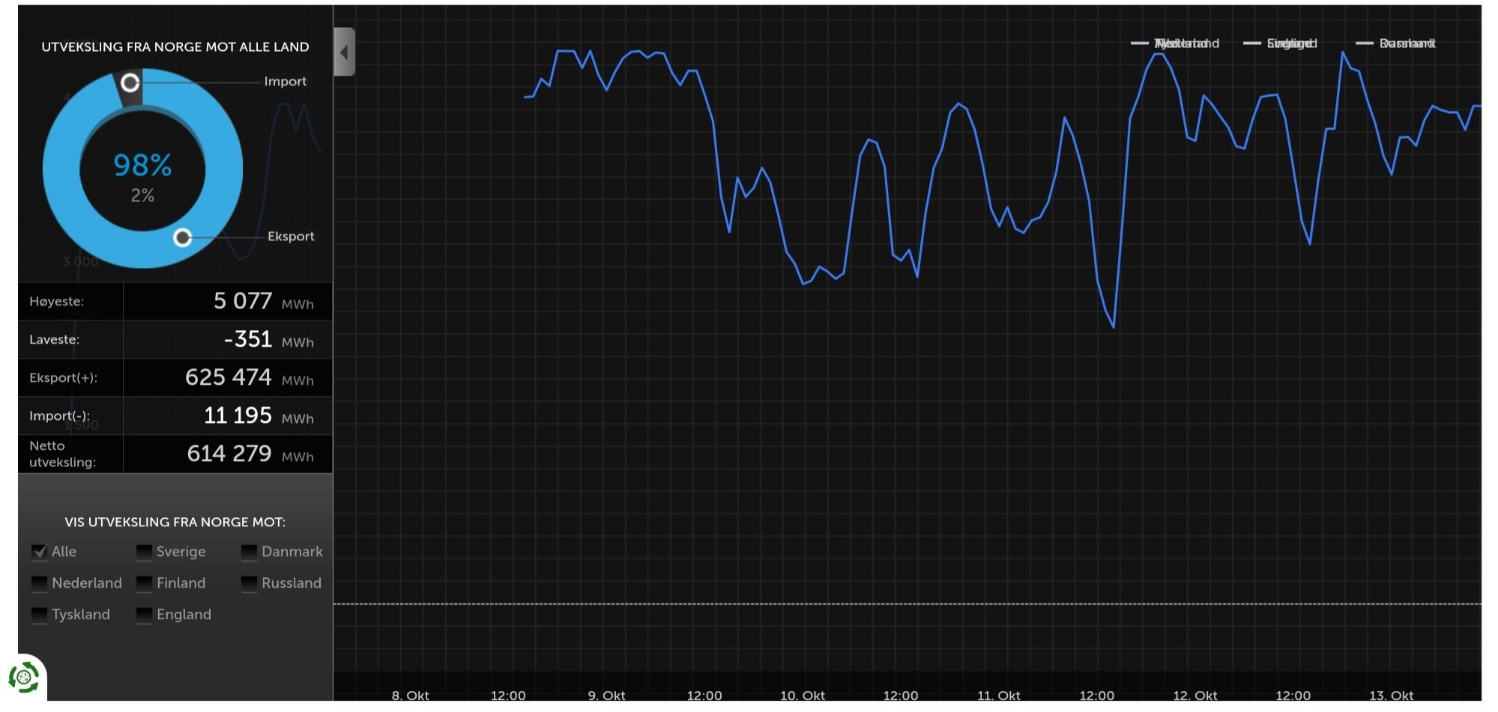Turn on the Finland checkbox
Image resolution: width=1498 pixels, height=712 pixels.
[144, 583]
